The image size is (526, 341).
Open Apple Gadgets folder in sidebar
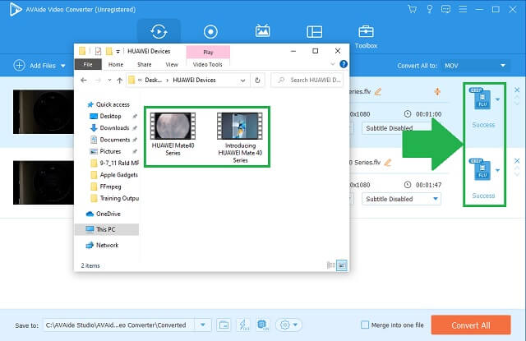coord(114,175)
